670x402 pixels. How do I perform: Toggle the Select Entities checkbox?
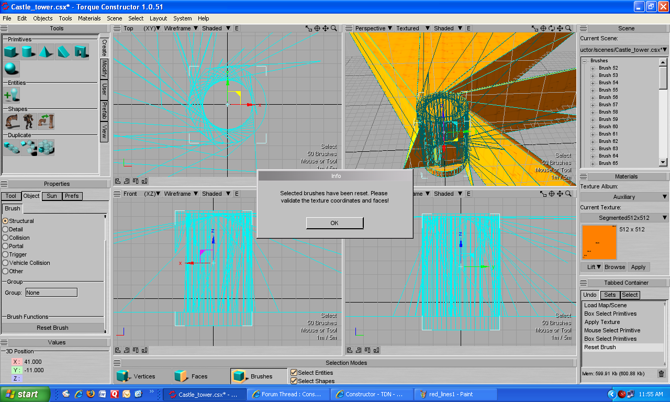point(294,373)
